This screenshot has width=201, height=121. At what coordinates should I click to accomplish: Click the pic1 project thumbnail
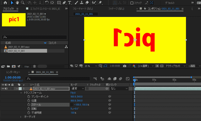(14, 20)
